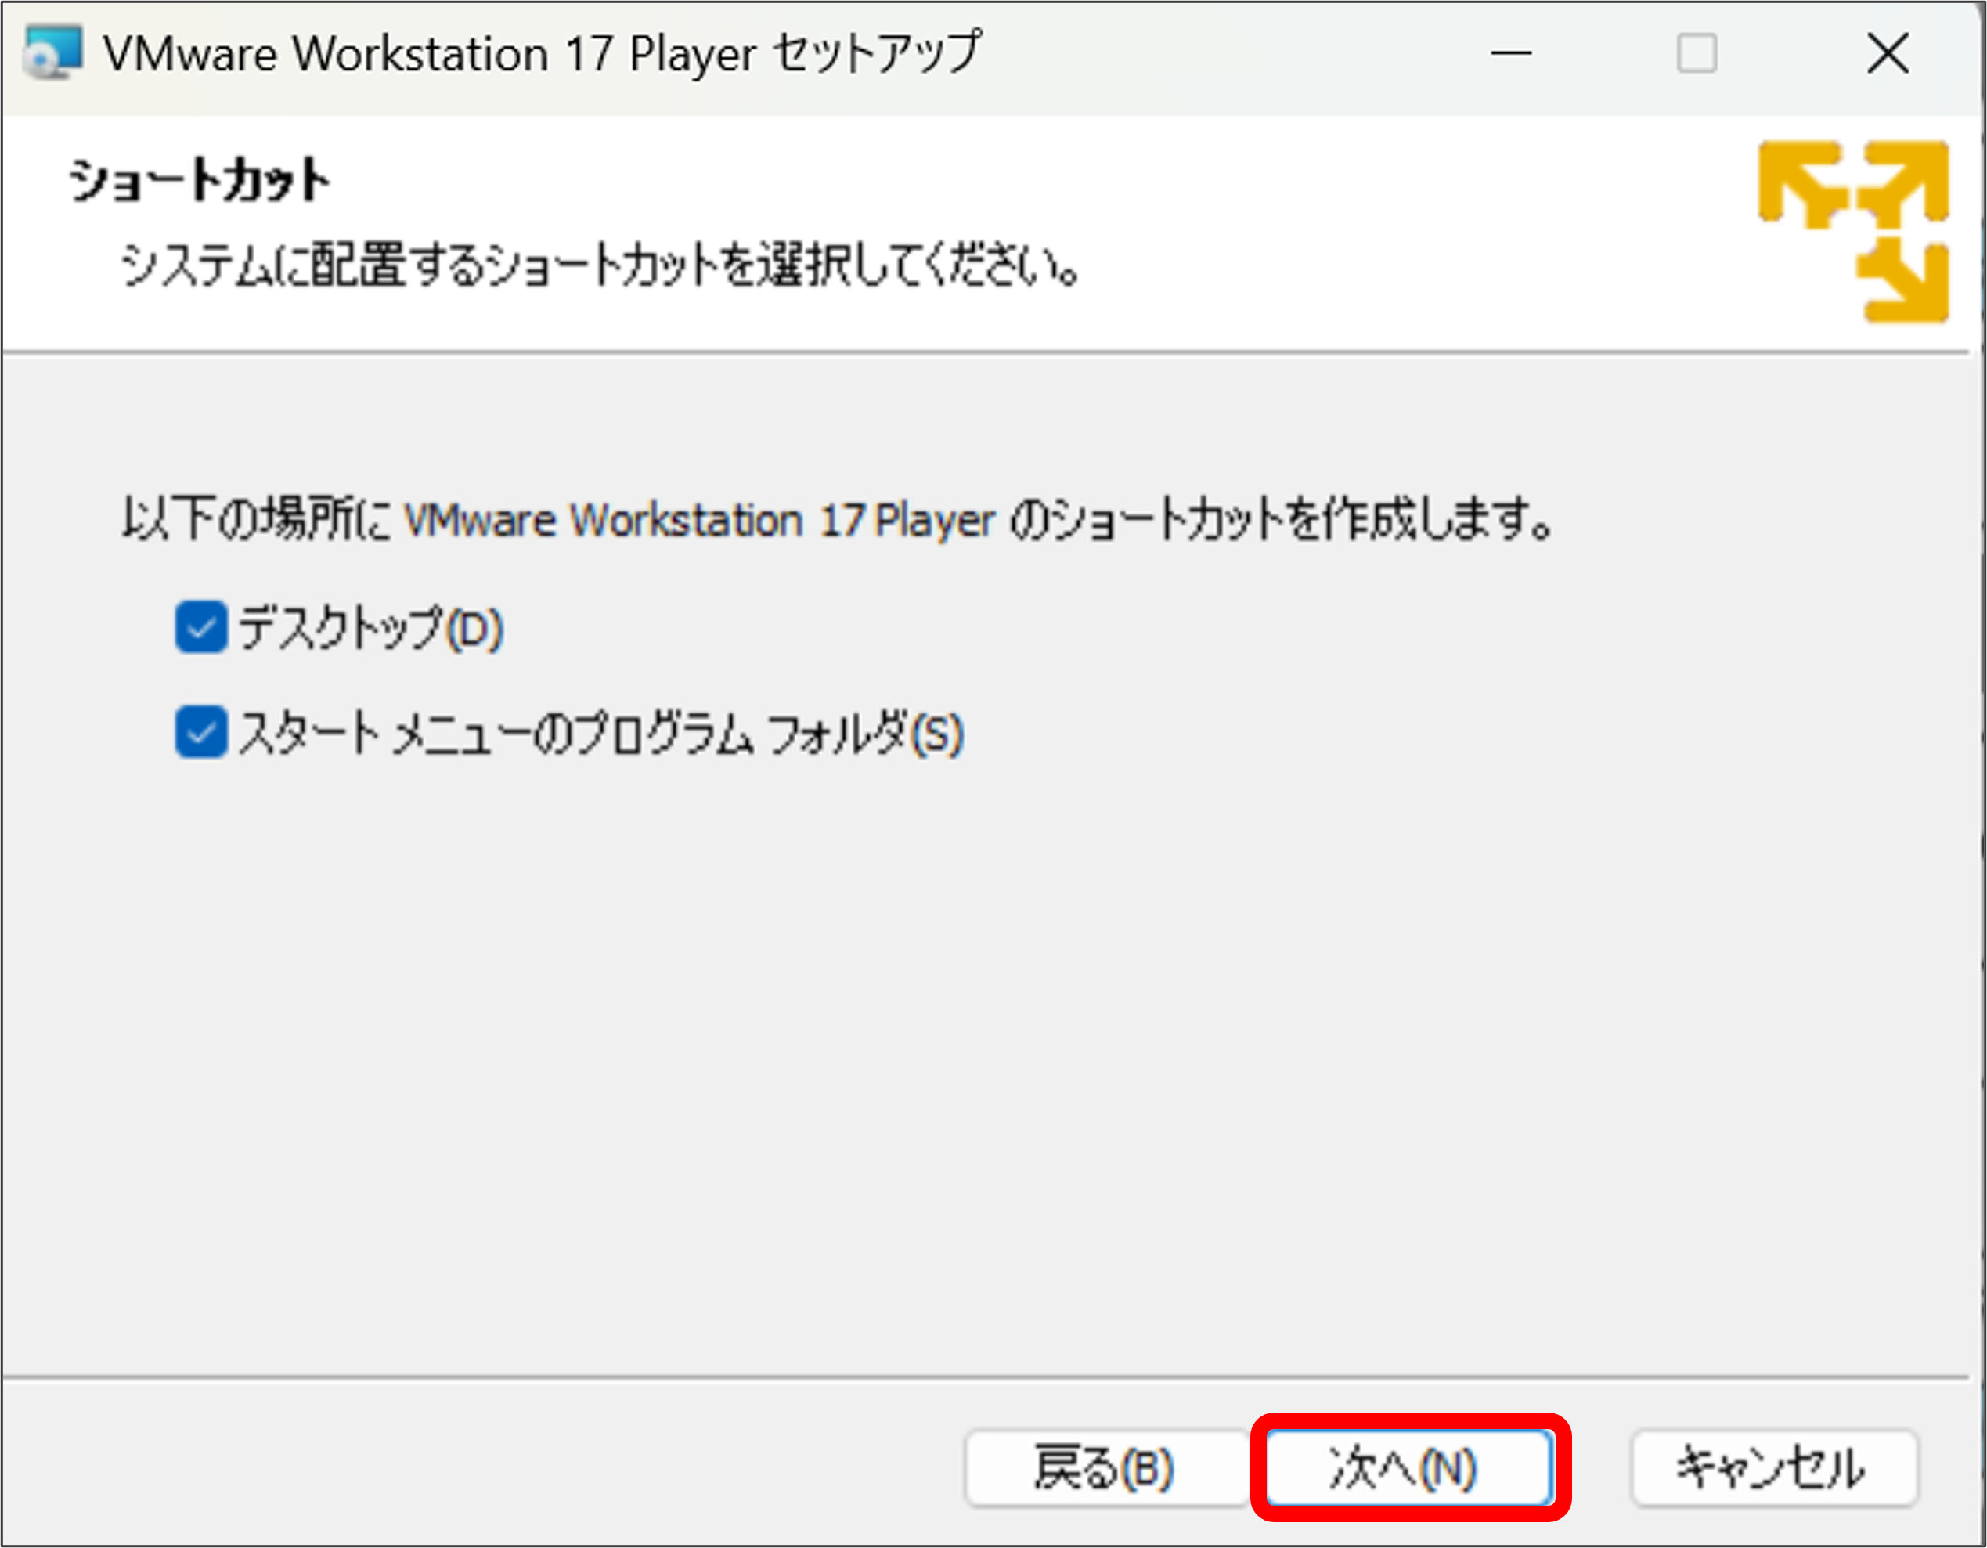
Task: Click the 以下の場所に text
Action: (x=257, y=521)
